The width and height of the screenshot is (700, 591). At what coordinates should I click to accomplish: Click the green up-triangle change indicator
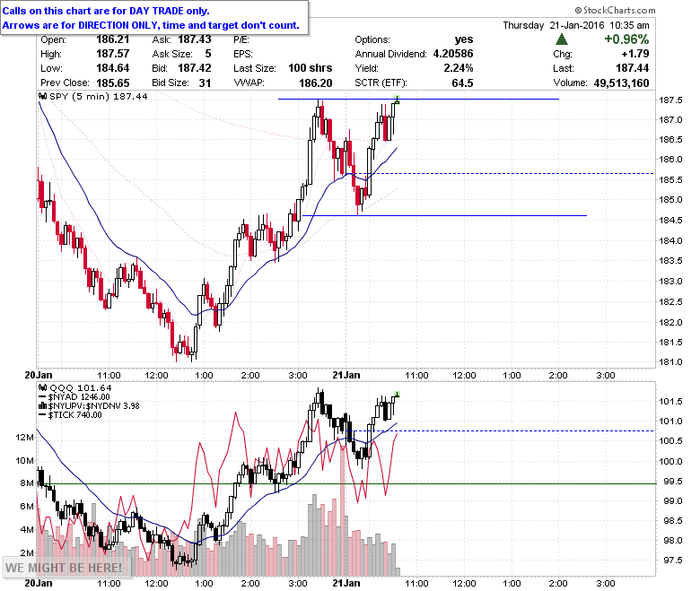coord(562,39)
